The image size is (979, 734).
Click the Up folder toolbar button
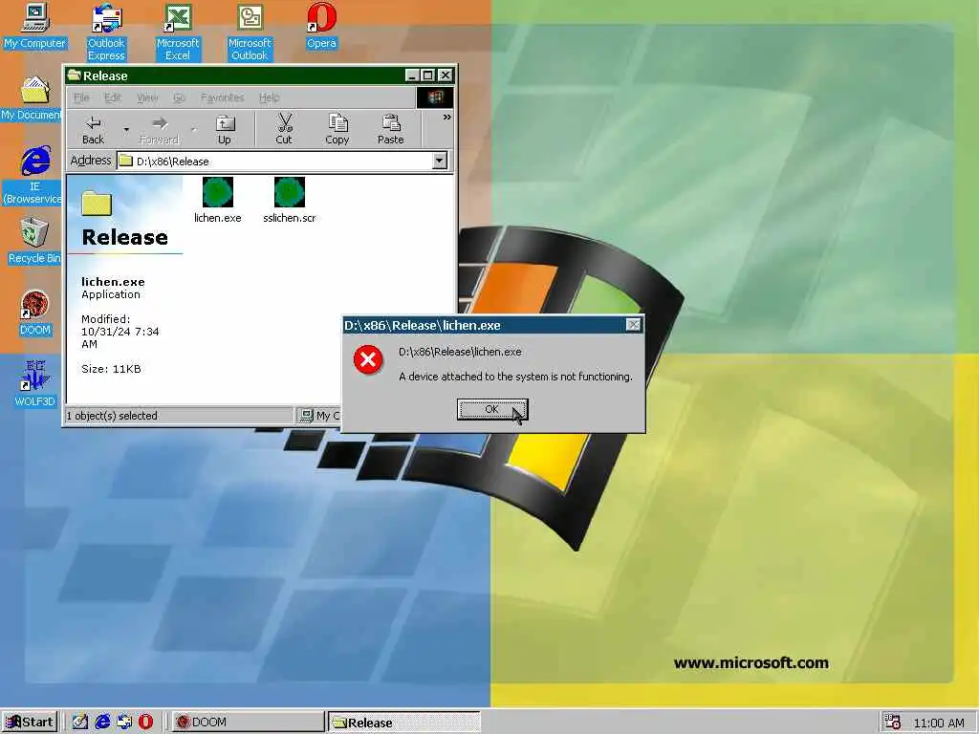click(224, 129)
